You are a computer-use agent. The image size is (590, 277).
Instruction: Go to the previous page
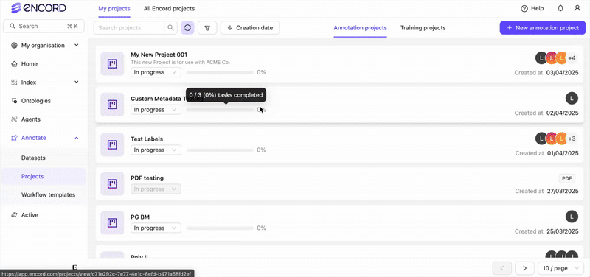pyautogui.click(x=502, y=268)
